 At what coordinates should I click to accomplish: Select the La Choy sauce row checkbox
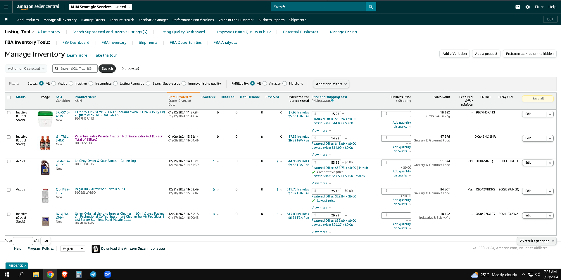(9, 162)
